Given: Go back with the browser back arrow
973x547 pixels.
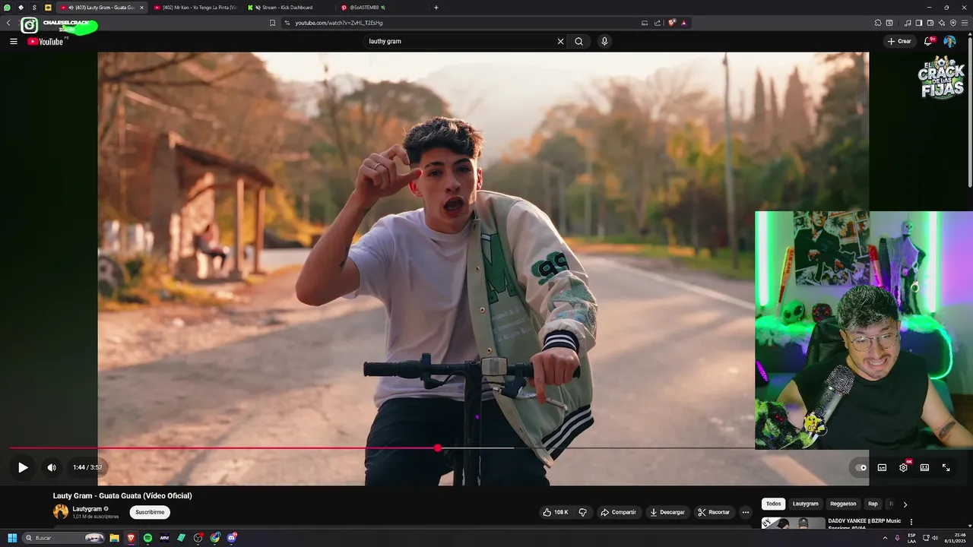Looking at the screenshot, I should (8, 23).
